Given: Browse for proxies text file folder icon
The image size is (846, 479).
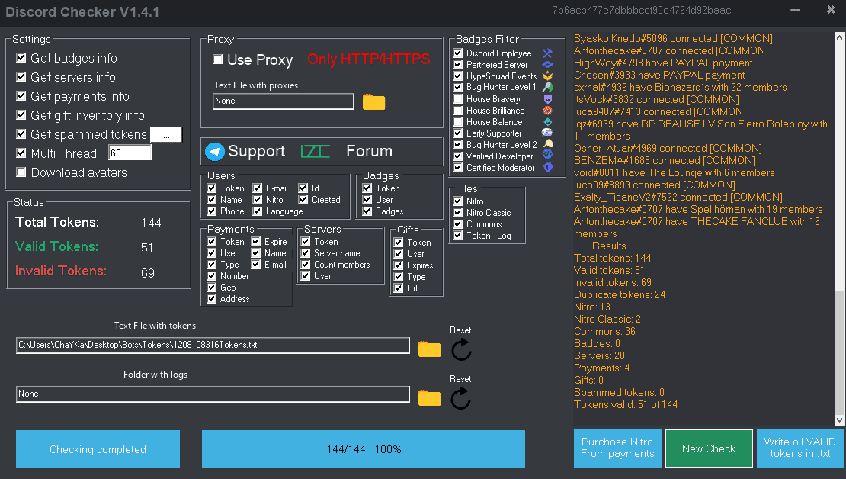Looking at the screenshot, I should pyautogui.click(x=374, y=102).
